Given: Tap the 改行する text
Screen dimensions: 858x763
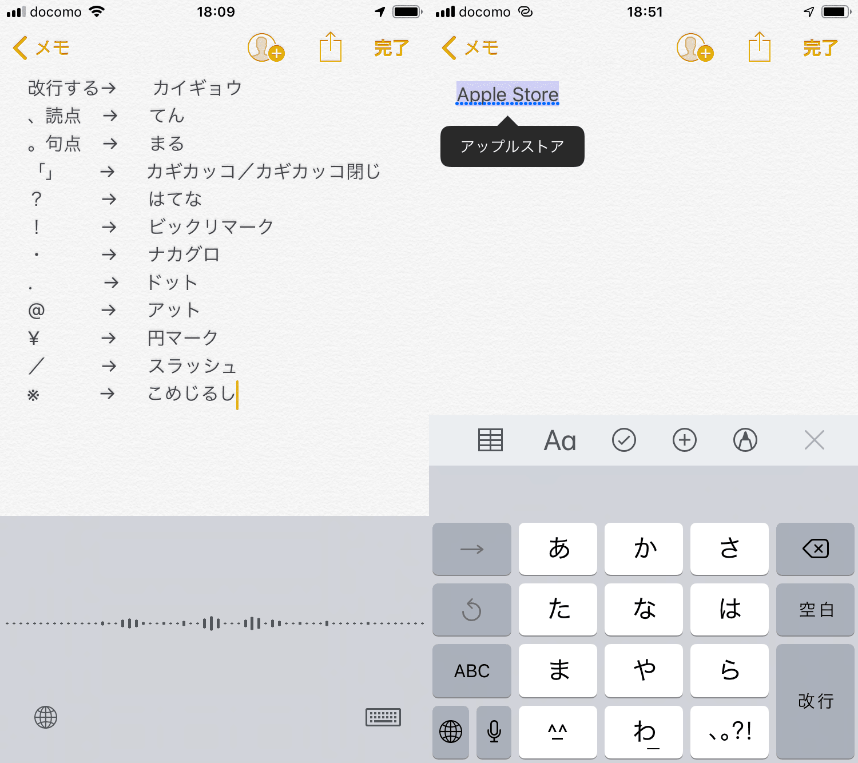Looking at the screenshot, I should click(63, 88).
